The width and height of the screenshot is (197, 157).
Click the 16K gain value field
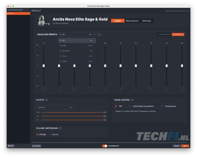(x=182, y=89)
